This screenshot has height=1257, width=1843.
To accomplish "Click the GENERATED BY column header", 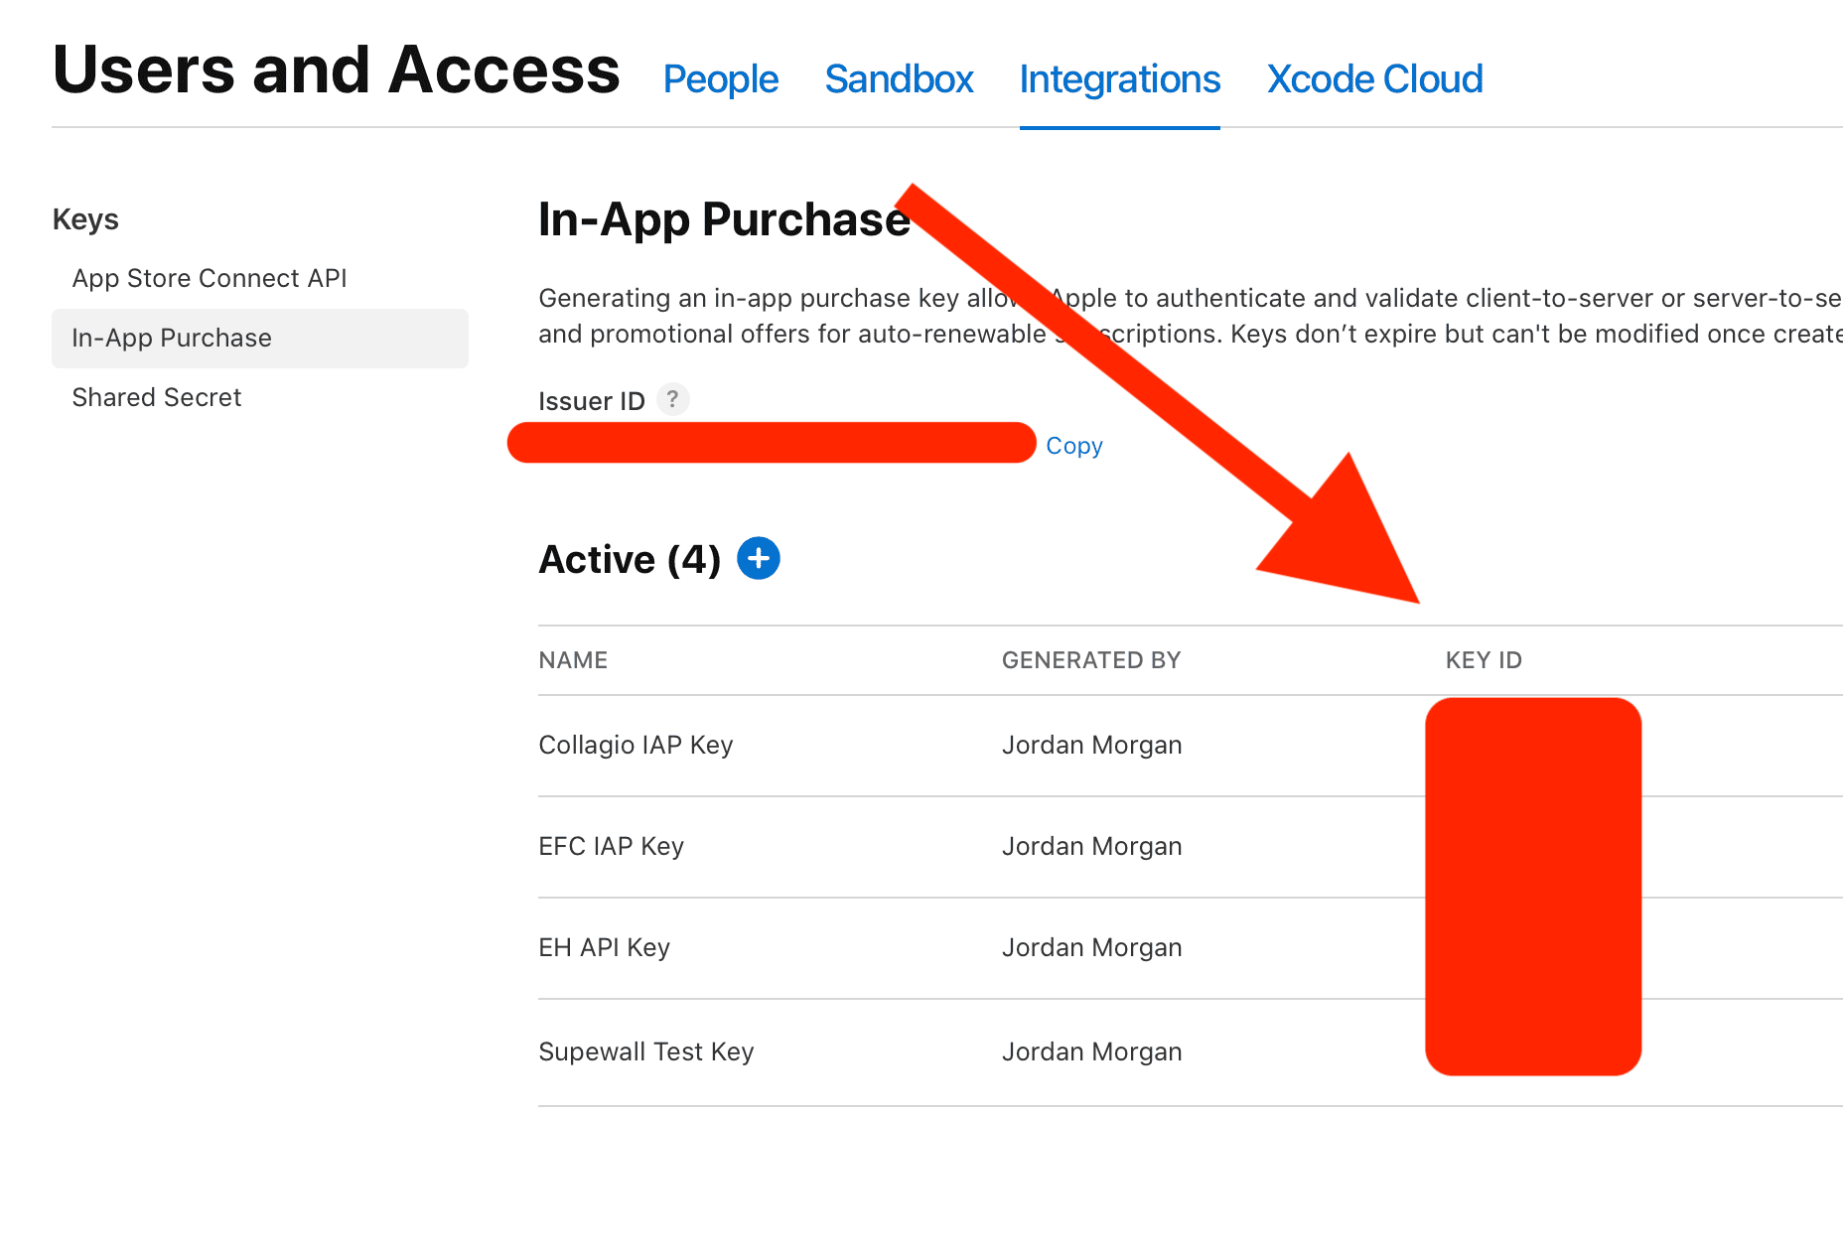I will pos(1090,660).
